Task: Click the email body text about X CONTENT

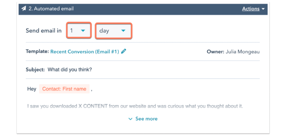Action: 135,106
